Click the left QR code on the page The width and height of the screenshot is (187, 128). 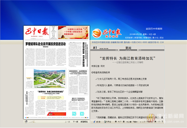(74, 114)
